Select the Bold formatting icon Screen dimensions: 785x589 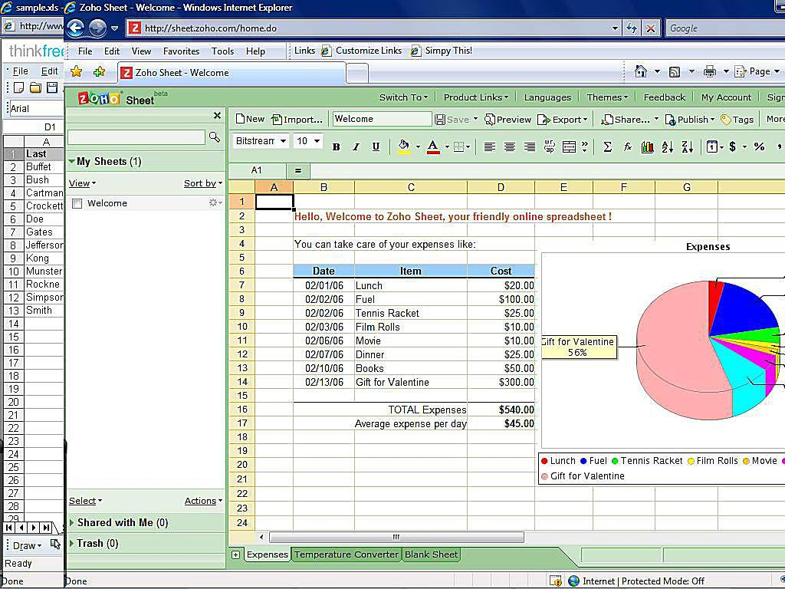click(x=337, y=146)
